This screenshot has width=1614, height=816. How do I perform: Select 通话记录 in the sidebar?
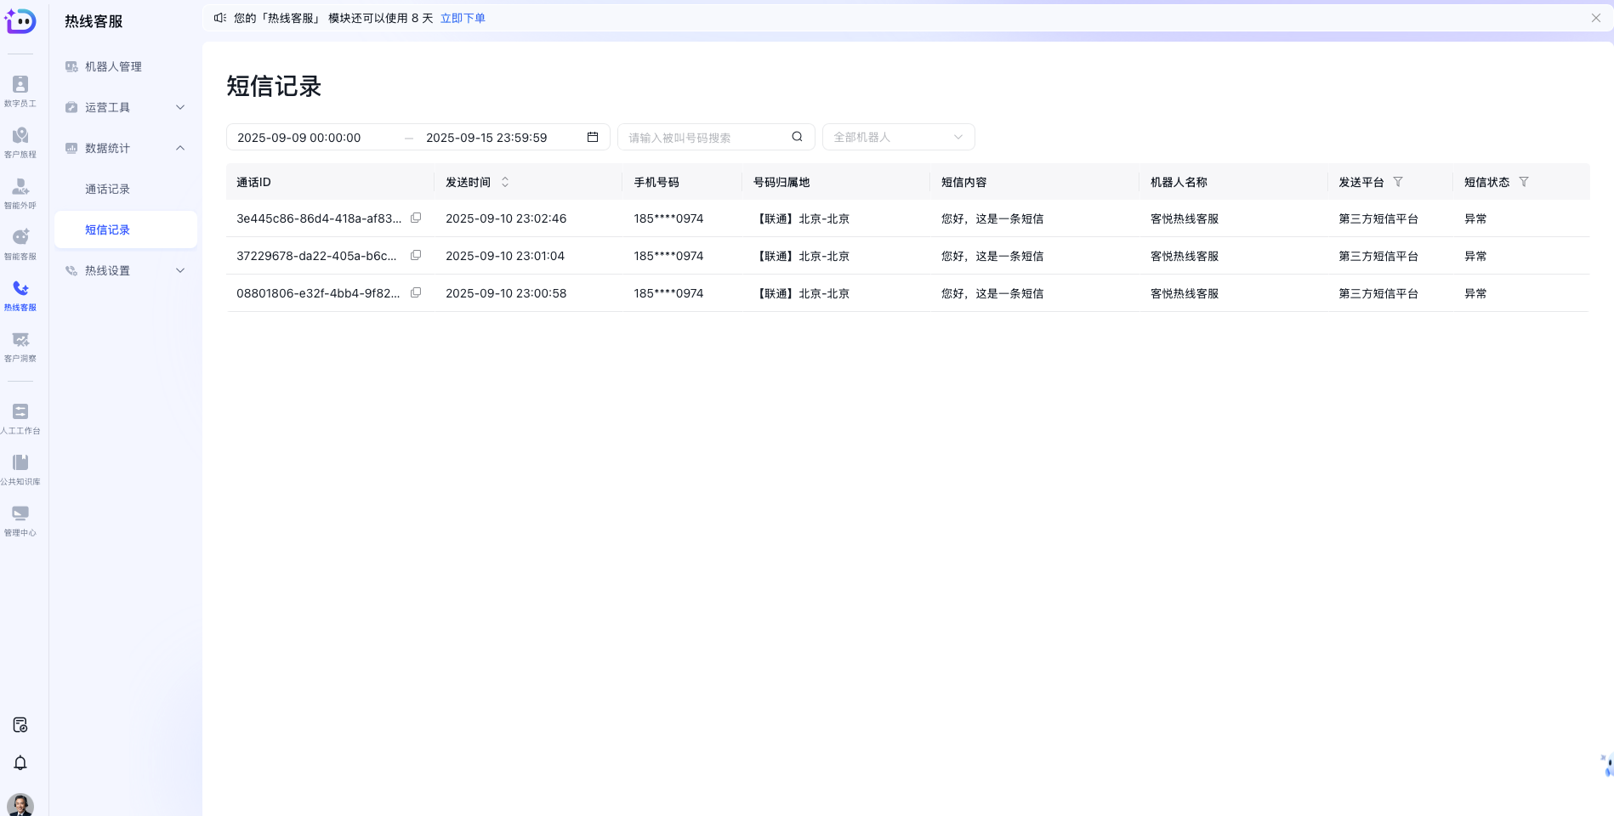click(x=108, y=189)
